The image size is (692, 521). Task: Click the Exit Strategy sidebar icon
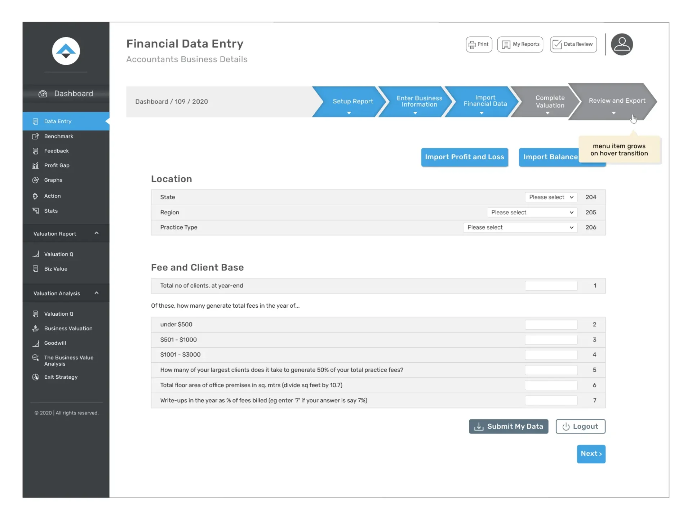pos(35,377)
